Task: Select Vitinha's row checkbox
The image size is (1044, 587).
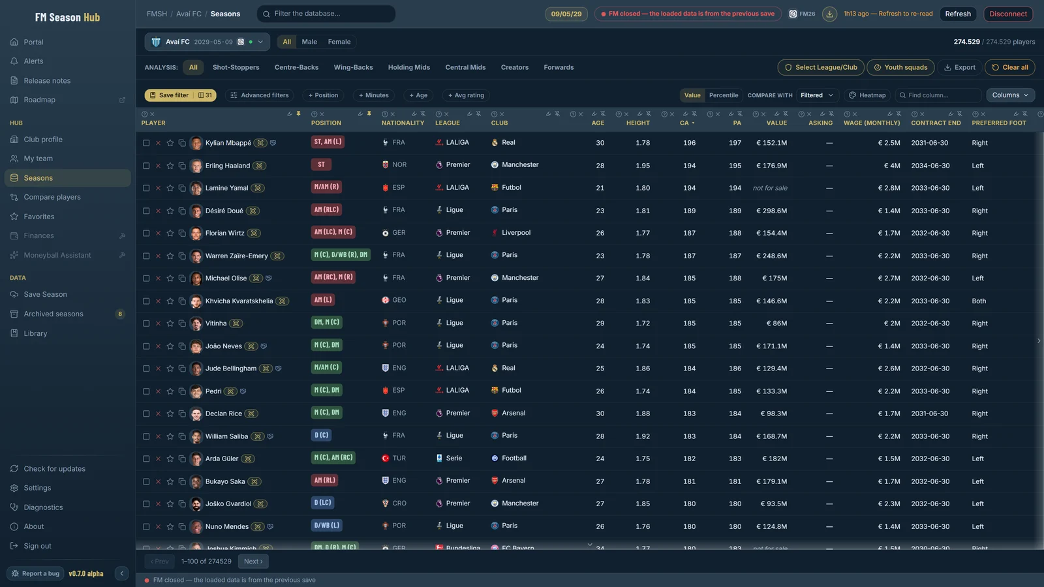Action: (x=146, y=324)
